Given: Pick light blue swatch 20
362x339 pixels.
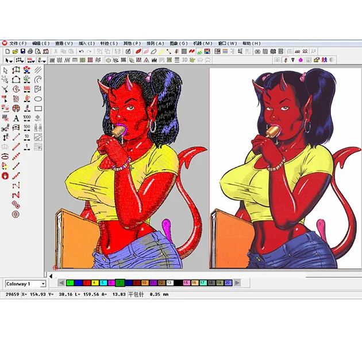Looking at the screenshot, I should [228, 283].
